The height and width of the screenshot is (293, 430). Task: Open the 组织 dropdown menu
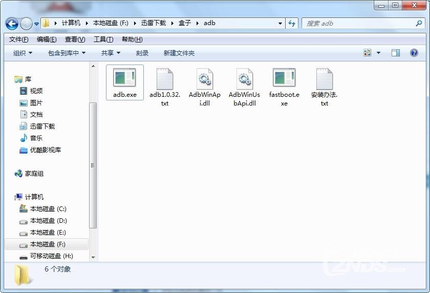click(x=23, y=53)
